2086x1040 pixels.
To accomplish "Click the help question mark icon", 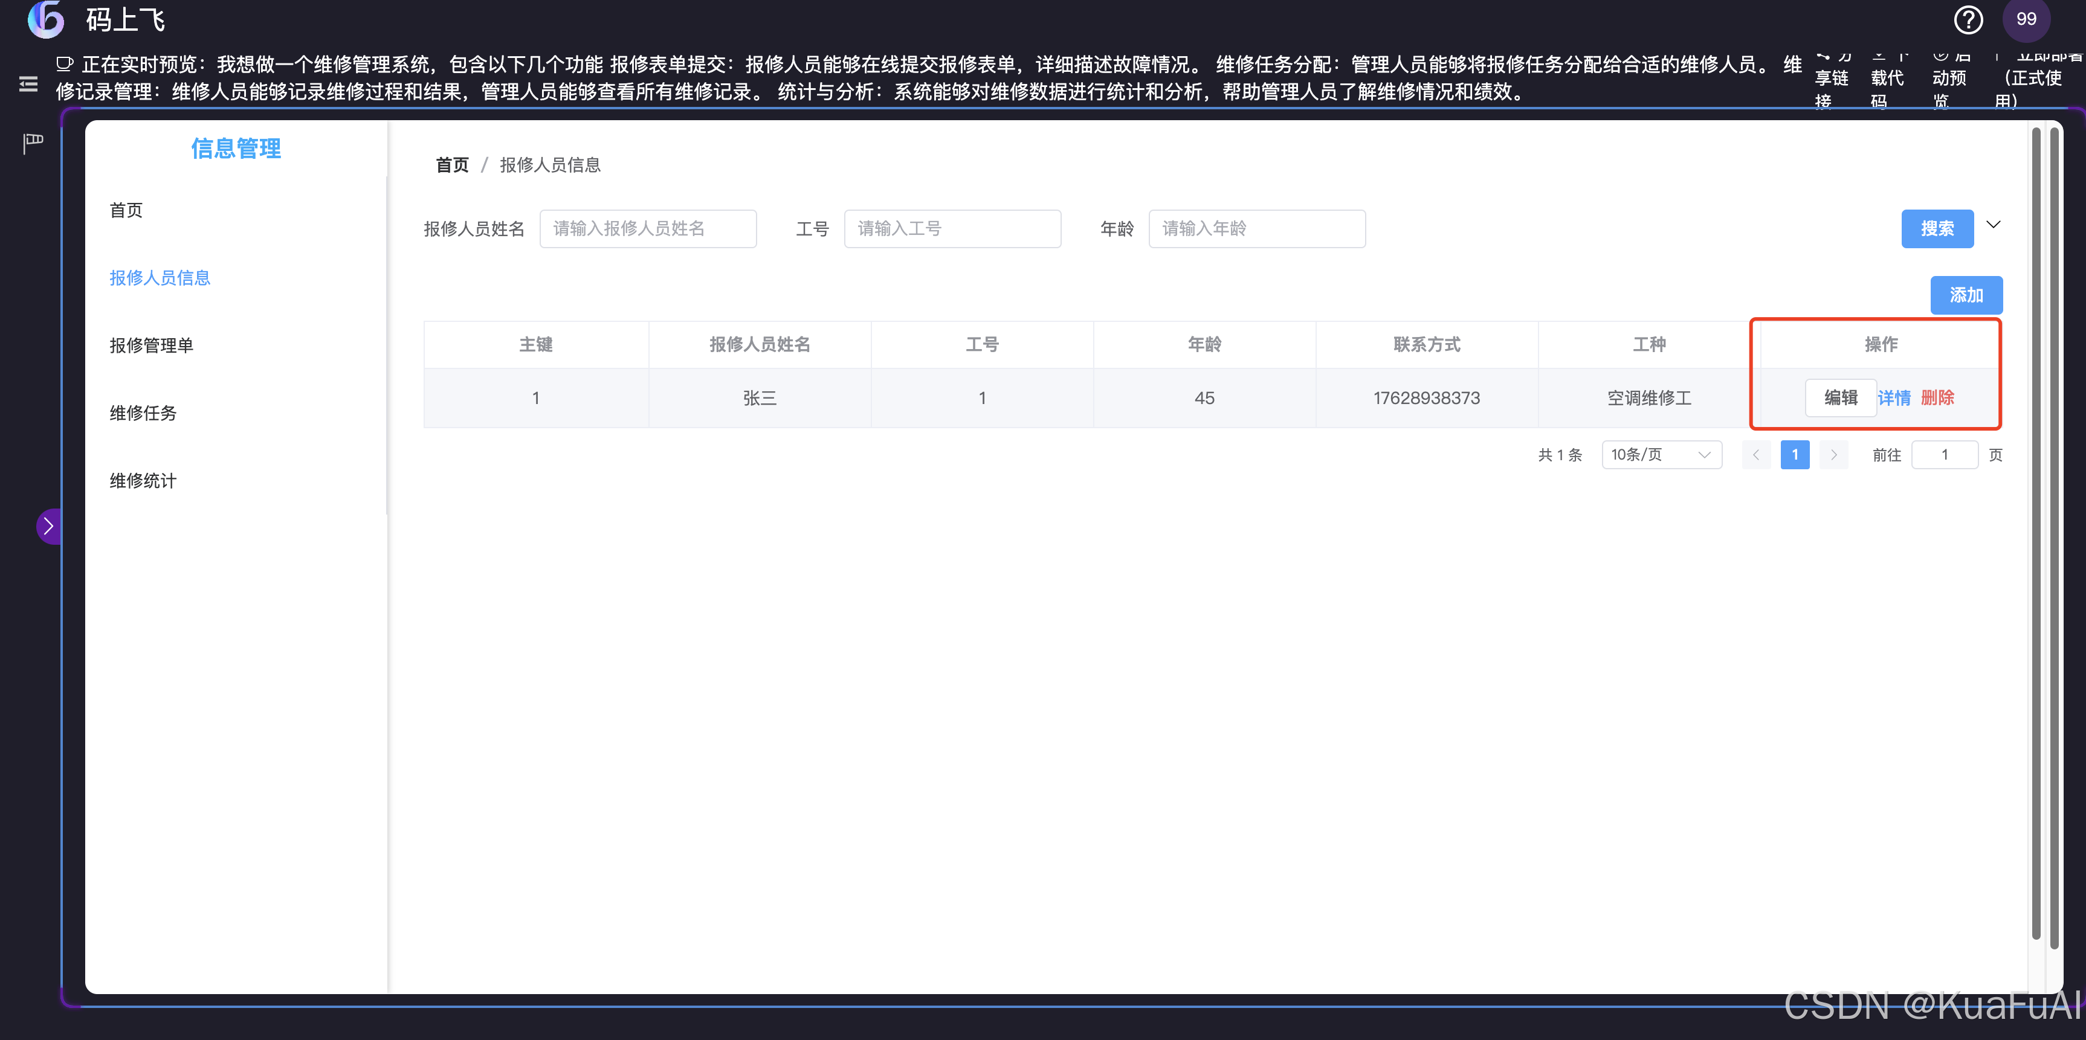I will pos(1968,19).
